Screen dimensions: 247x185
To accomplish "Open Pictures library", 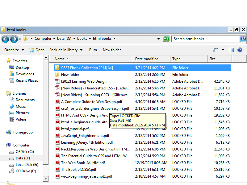I will (19, 113).
